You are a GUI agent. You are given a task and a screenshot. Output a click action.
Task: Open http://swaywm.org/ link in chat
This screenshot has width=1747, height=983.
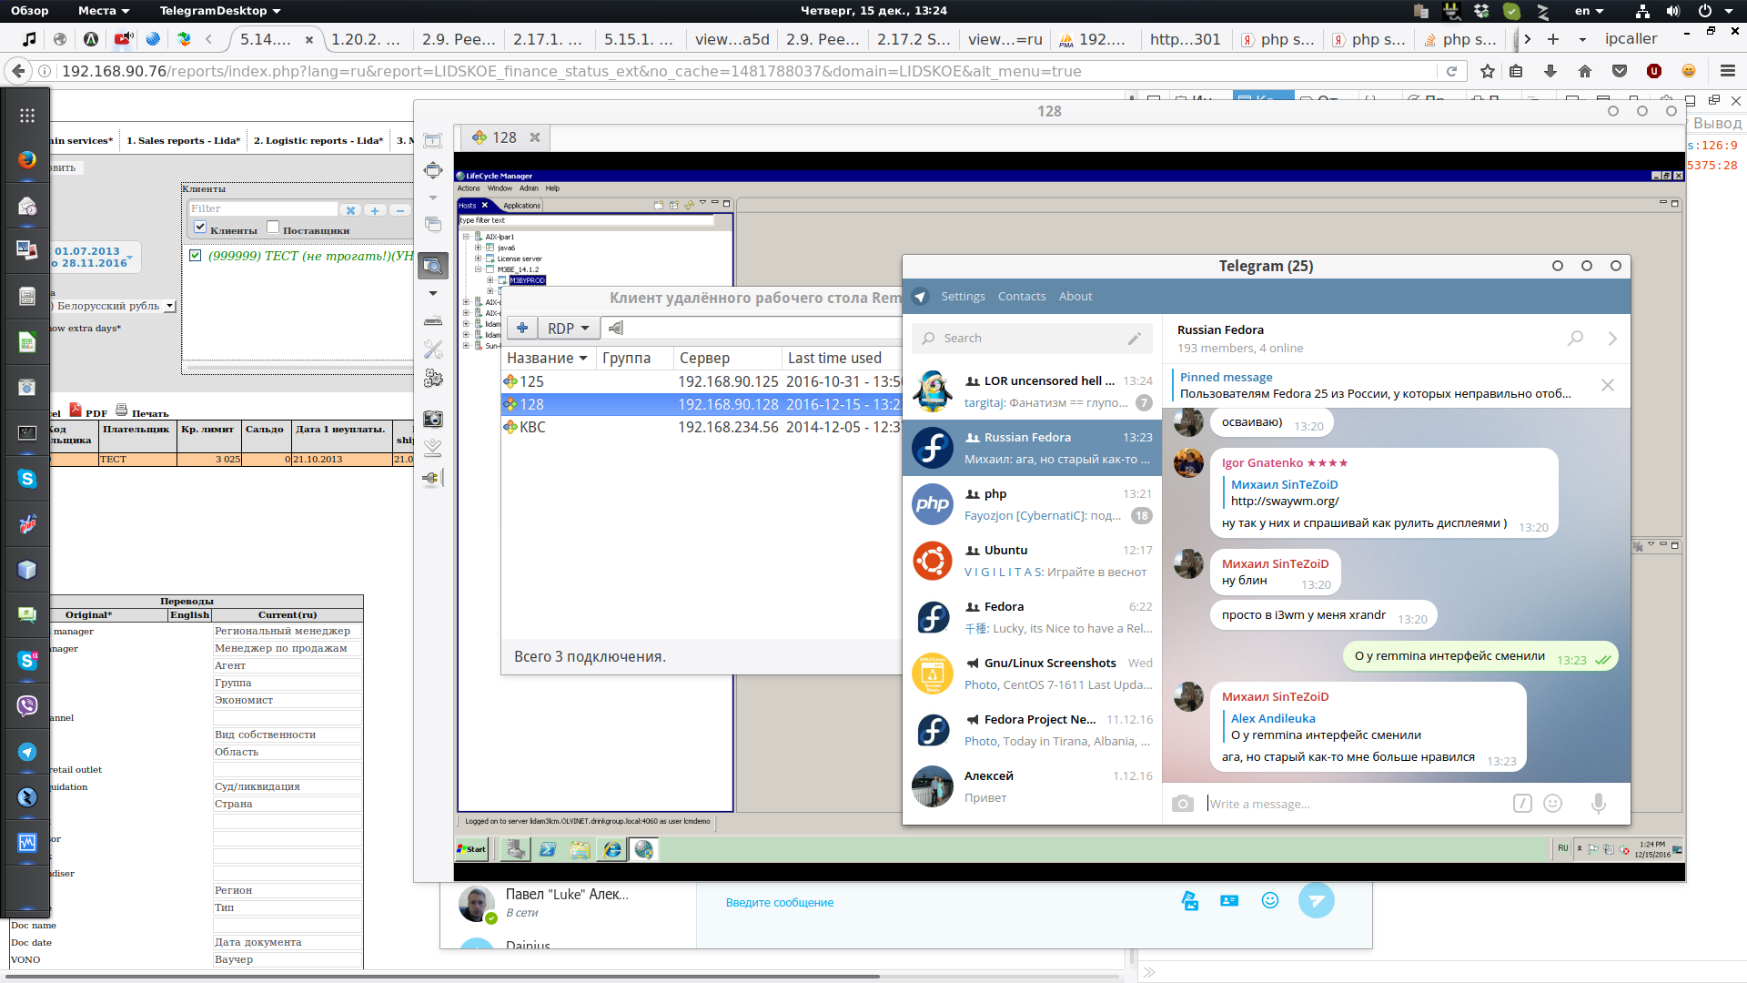(1285, 502)
